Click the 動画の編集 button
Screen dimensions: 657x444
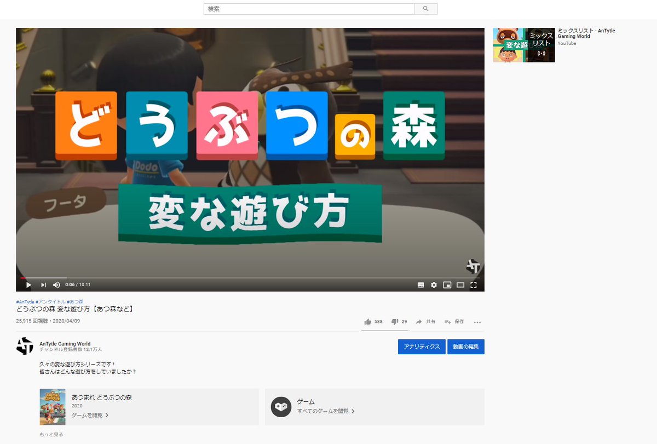[x=466, y=347]
